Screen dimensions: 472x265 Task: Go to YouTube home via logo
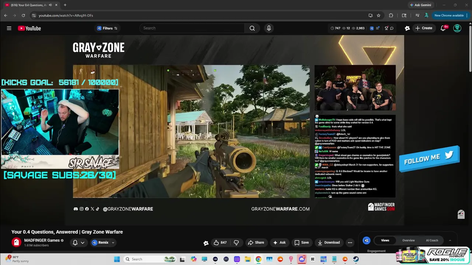29,28
